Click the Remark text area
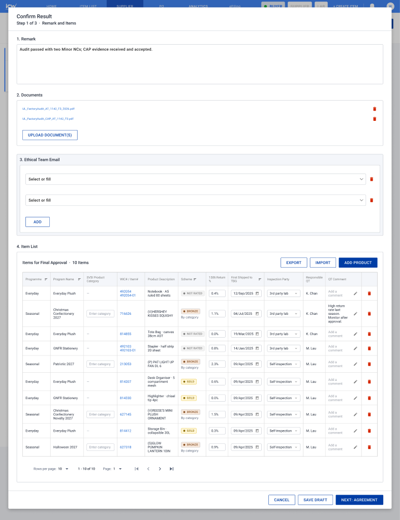The height and width of the screenshot is (520, 400). pos(200,64)
